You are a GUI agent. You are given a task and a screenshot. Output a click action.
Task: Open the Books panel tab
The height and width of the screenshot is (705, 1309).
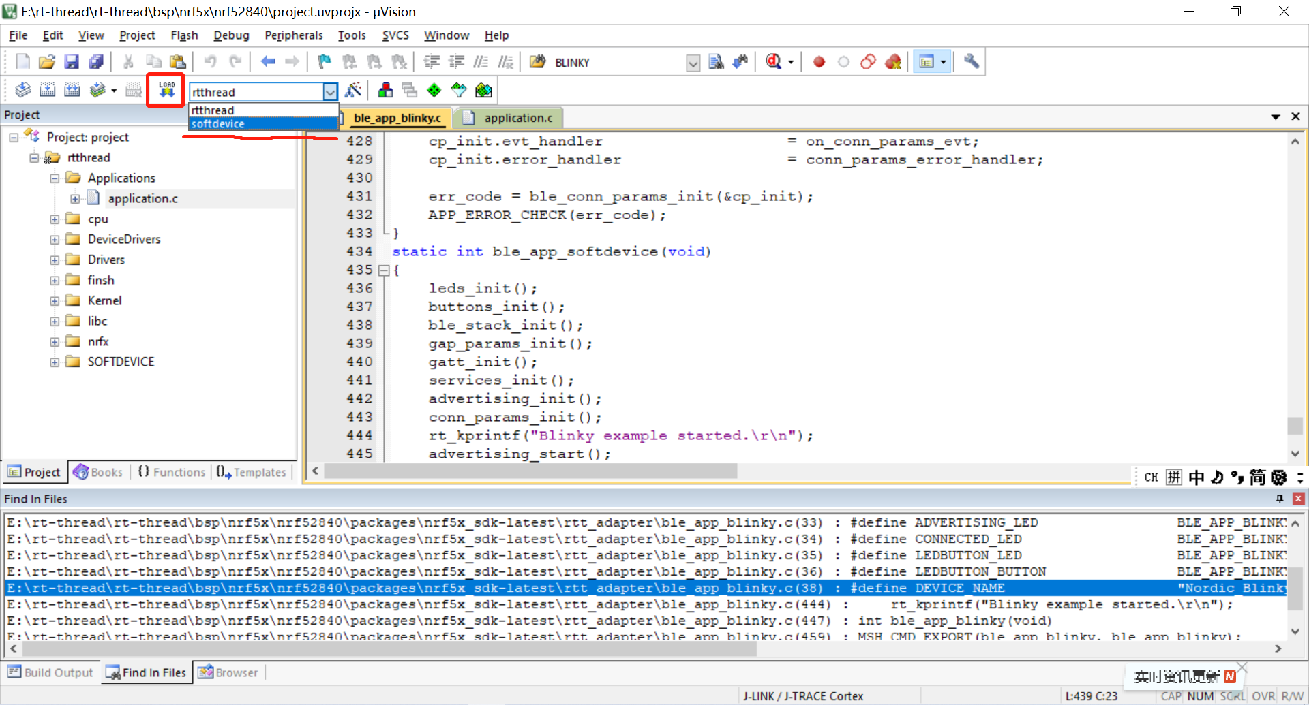coord(98,472)
